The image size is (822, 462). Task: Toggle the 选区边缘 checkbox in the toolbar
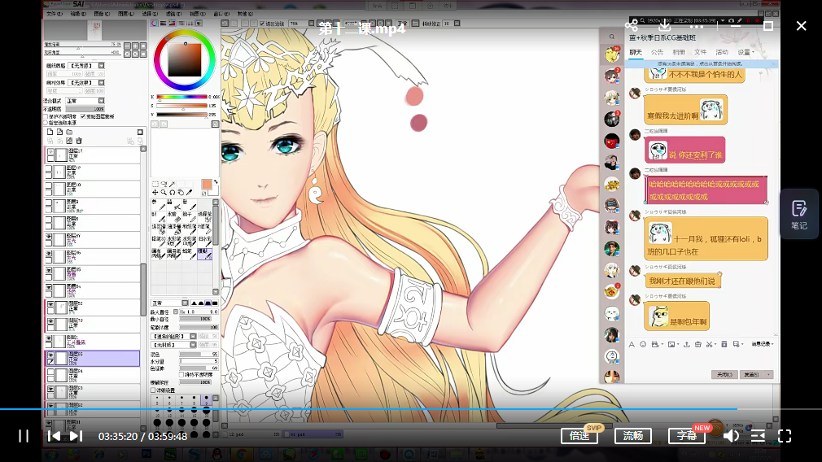(262, 24)
